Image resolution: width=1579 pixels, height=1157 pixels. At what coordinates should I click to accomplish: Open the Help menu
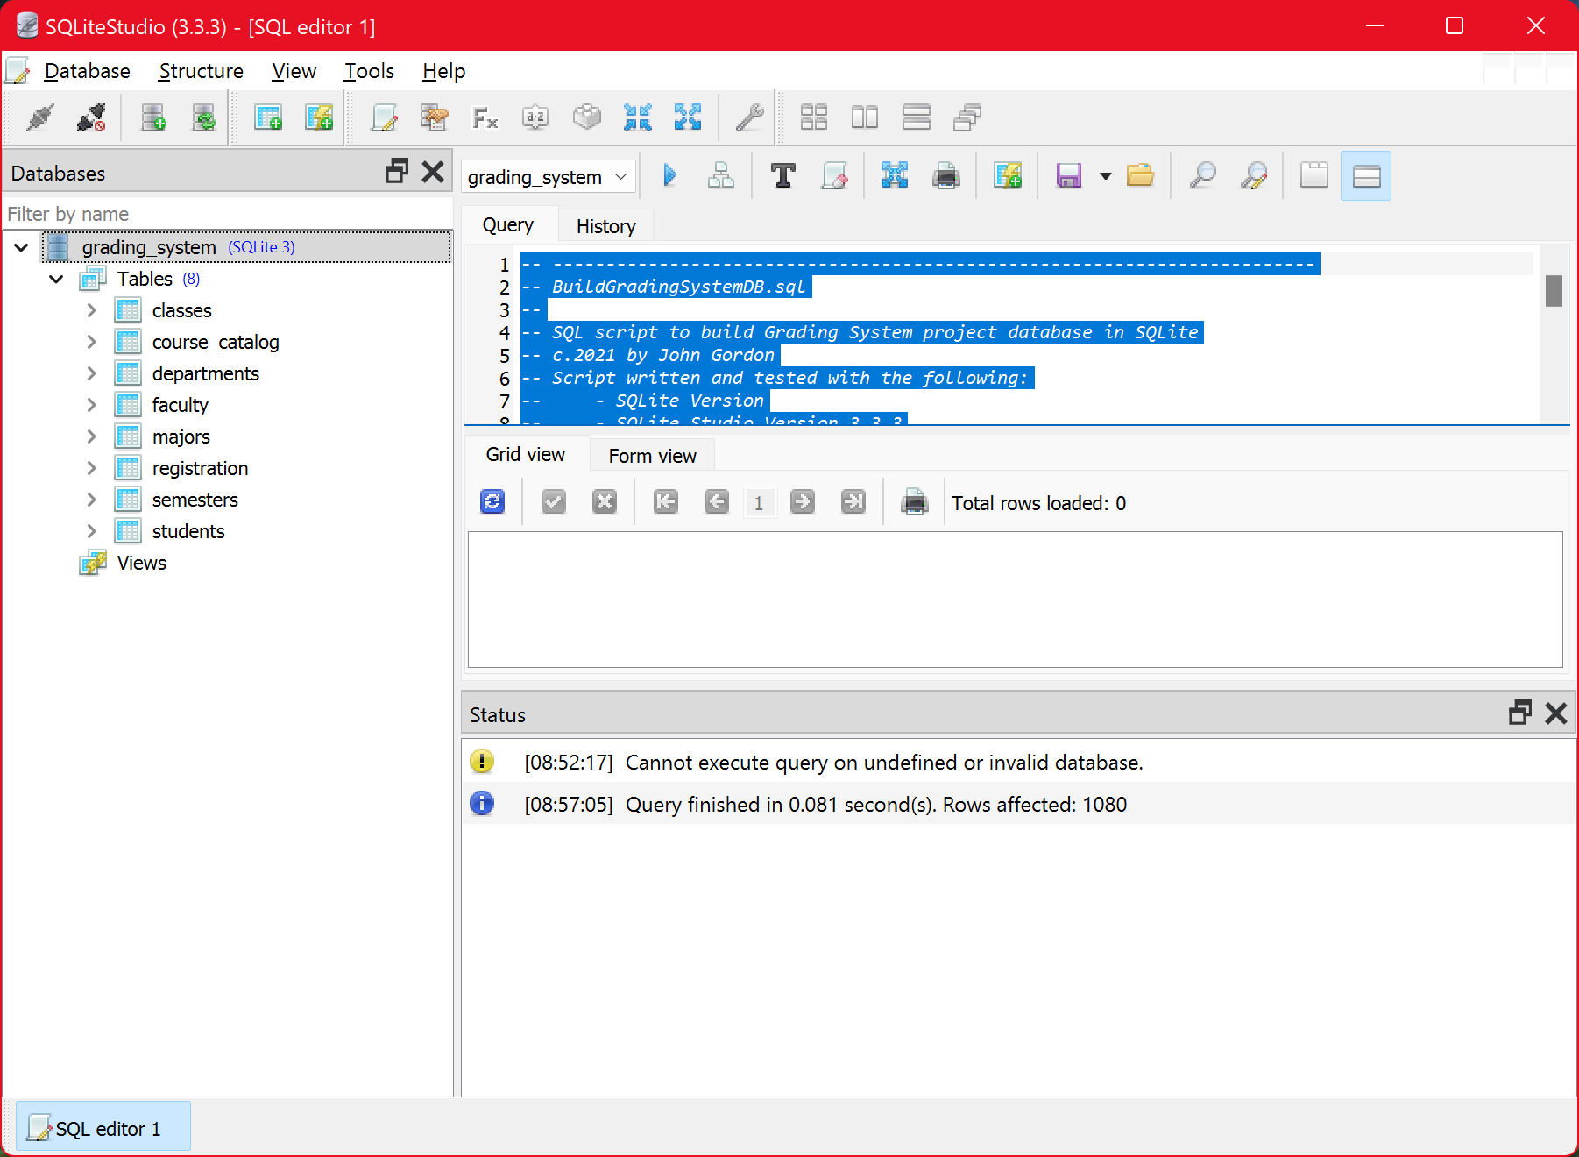(x=443, y=71)
